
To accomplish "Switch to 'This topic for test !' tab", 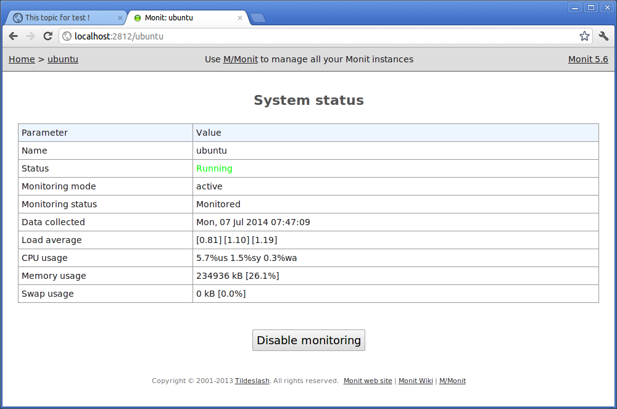I will (x=67, y=18).
